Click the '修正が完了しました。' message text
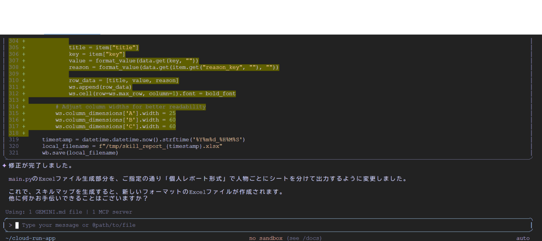 [41, 166]
